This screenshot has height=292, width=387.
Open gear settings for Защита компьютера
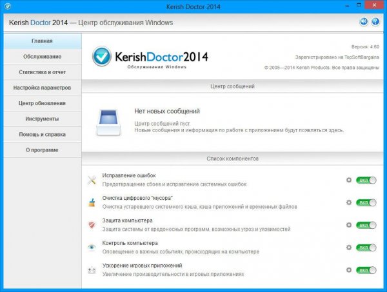coord(349,225)
